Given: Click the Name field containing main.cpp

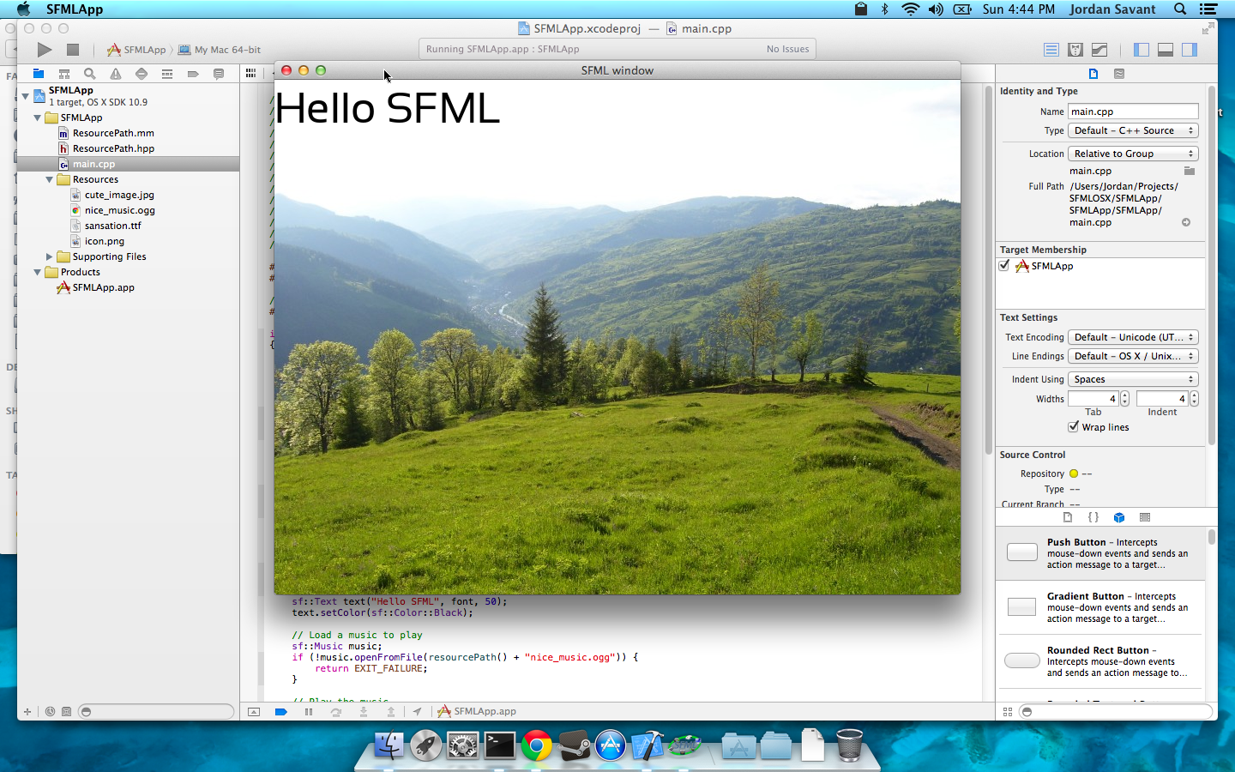Looking at the screenshot, I should pos(1133,112).
